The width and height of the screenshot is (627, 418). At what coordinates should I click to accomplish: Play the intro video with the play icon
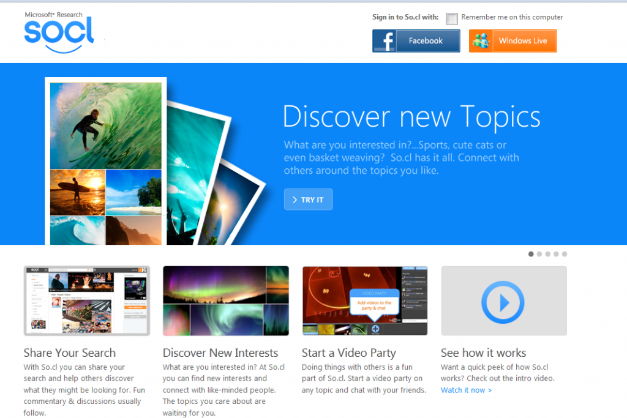503,302
